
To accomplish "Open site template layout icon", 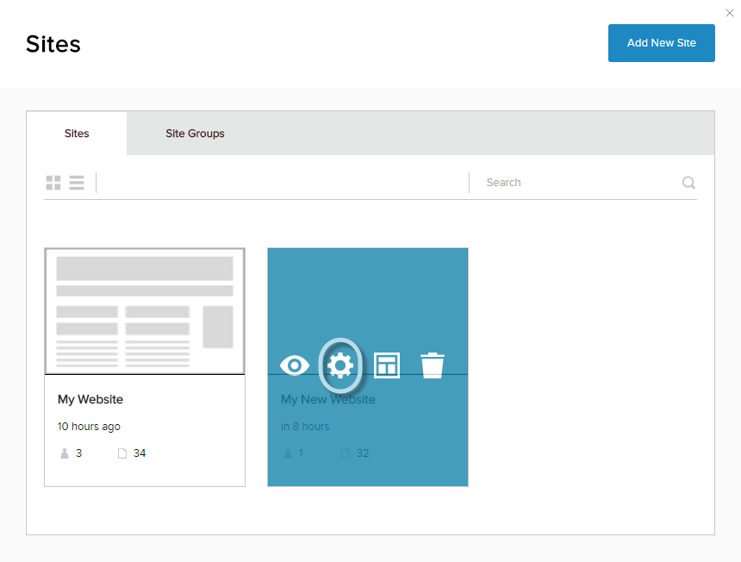I will click(387, 365).
